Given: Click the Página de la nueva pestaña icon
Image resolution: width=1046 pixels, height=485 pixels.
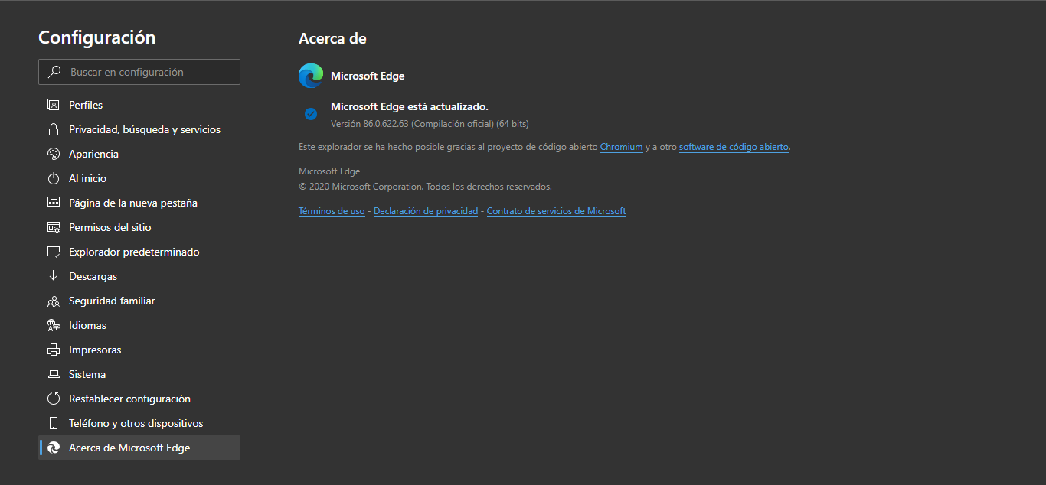Looking at the screenshot, I should click(54, 203).
